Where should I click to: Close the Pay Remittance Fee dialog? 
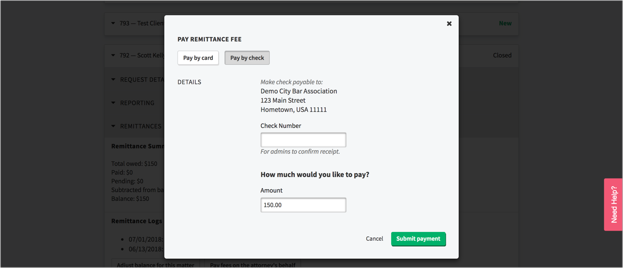pos(449,23)
